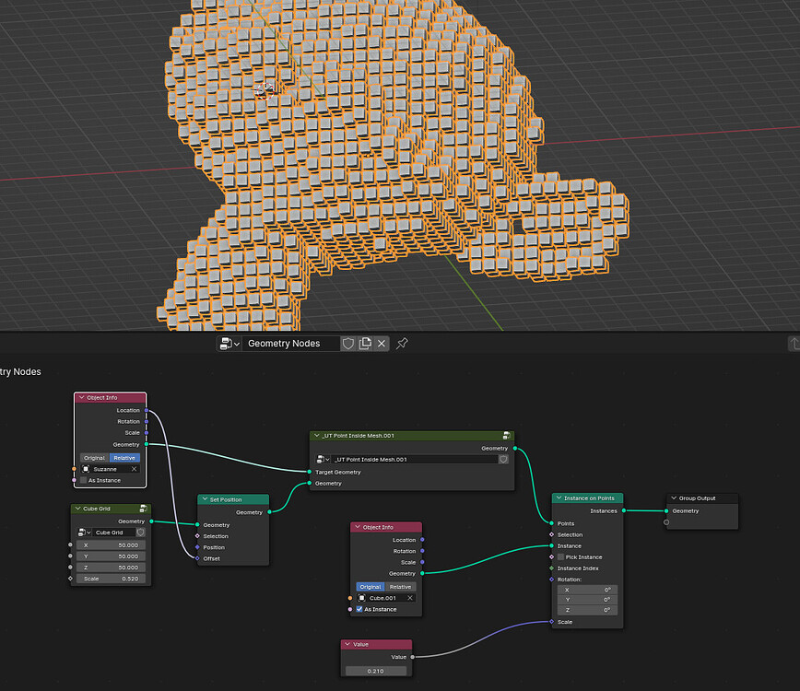
Task: Click node group icon on _UT Point Inside Mesh header
Action: [506, 436]
